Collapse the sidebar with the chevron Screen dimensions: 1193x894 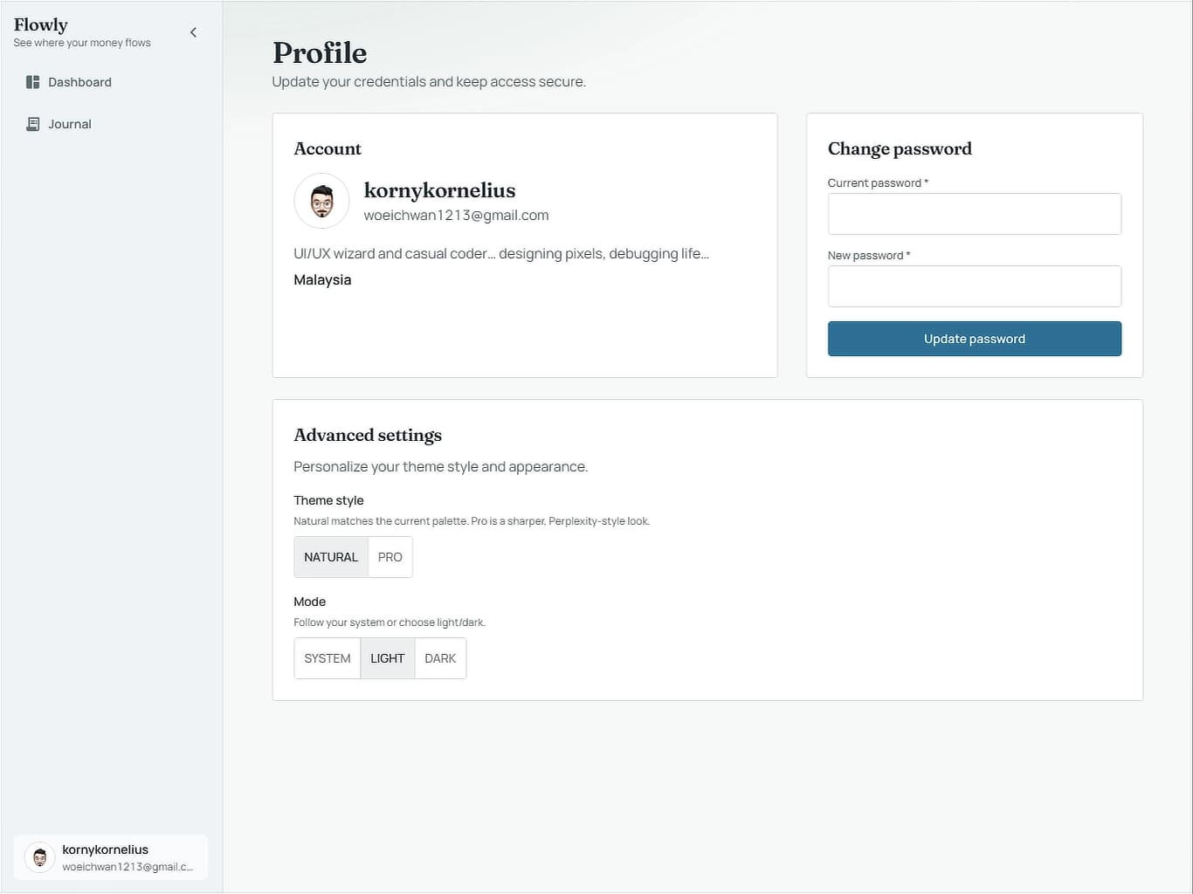pyautogui.click(x=193, y=31)
